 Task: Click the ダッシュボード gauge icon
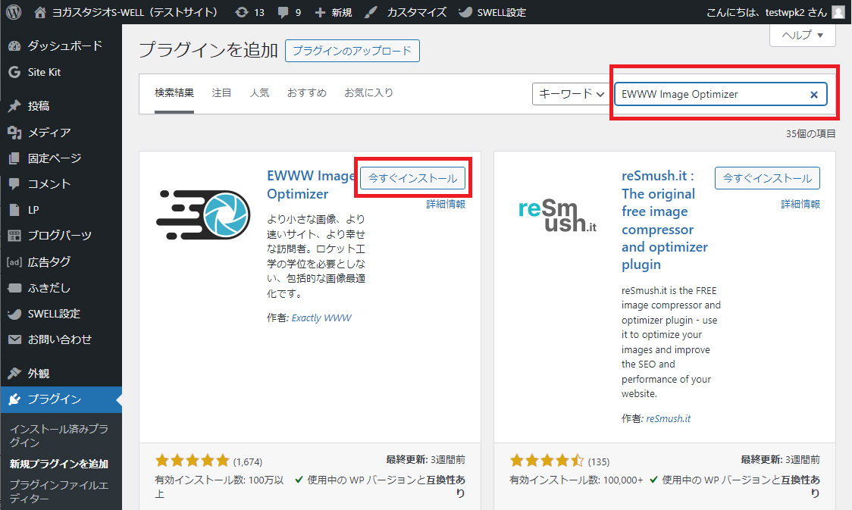click(14, 46)
